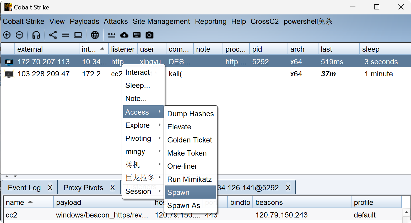
Task: Sort sessions by arch column
Action: coord(303,49)
